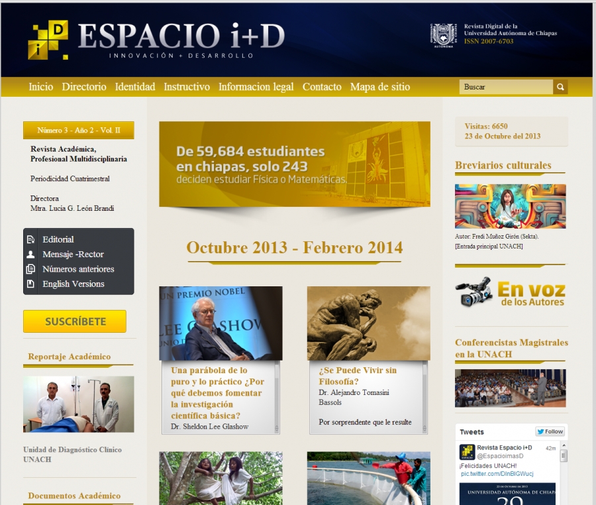
Task: Click the Mensaje -Rector person icon
Action: 30,254
